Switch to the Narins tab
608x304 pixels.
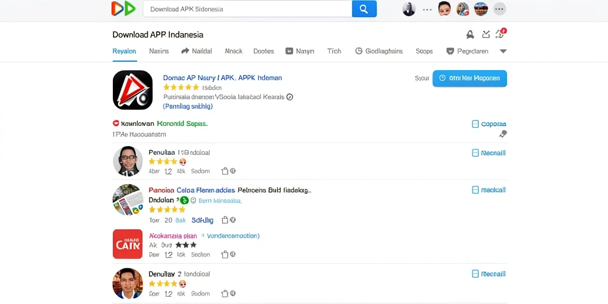point(159,51)
